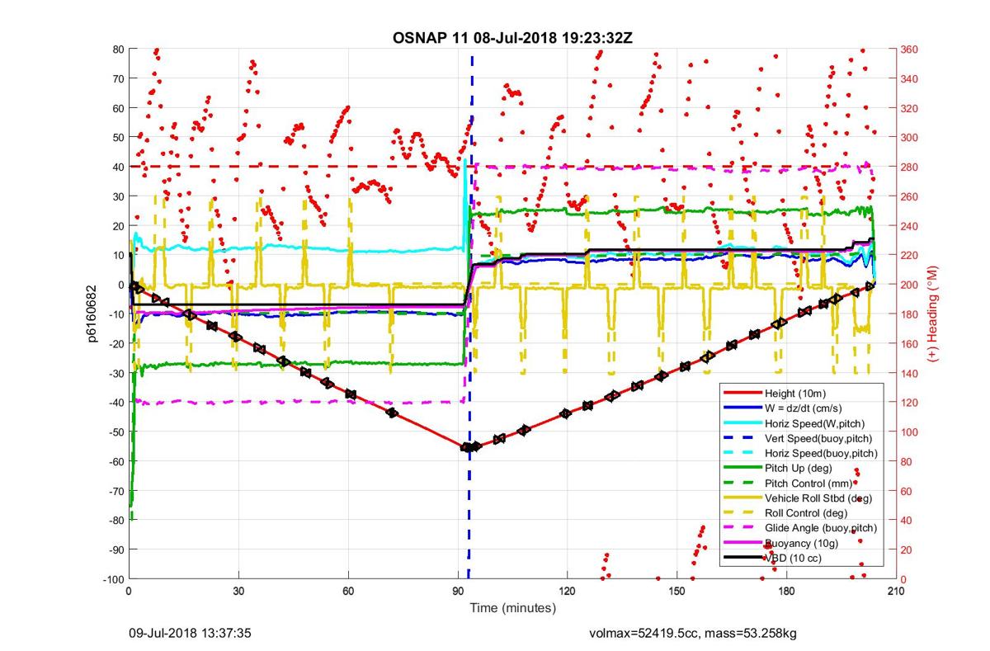Click legend entry "VBD (10 cc)"
This screenshot has width=990, height=651.
click(792, 559)
